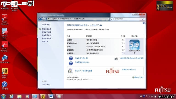
Task: Select 所有控制台項目 breadcrumb in address bar
Action: click(65, 19)
